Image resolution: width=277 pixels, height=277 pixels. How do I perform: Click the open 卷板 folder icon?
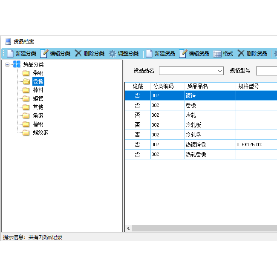coord(26,81)
